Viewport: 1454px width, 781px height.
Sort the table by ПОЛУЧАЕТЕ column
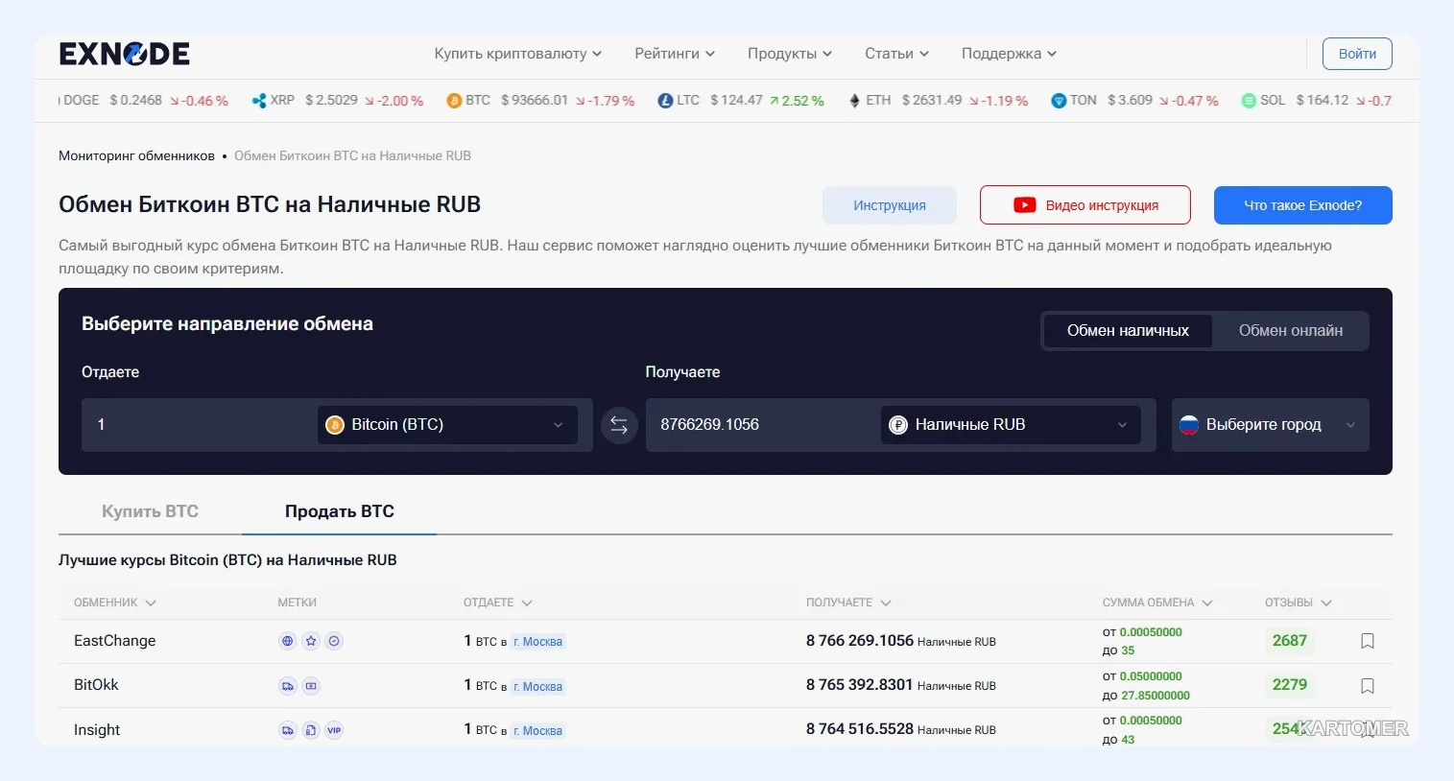click(848, 603)
